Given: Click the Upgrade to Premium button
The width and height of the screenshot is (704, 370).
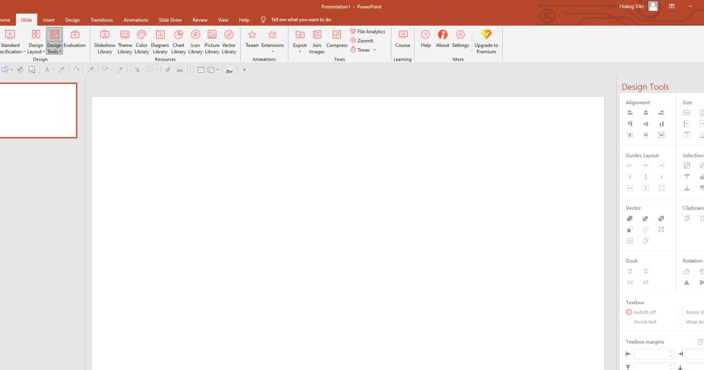Looking at the screenshot, I should click(x=487, y=41).
